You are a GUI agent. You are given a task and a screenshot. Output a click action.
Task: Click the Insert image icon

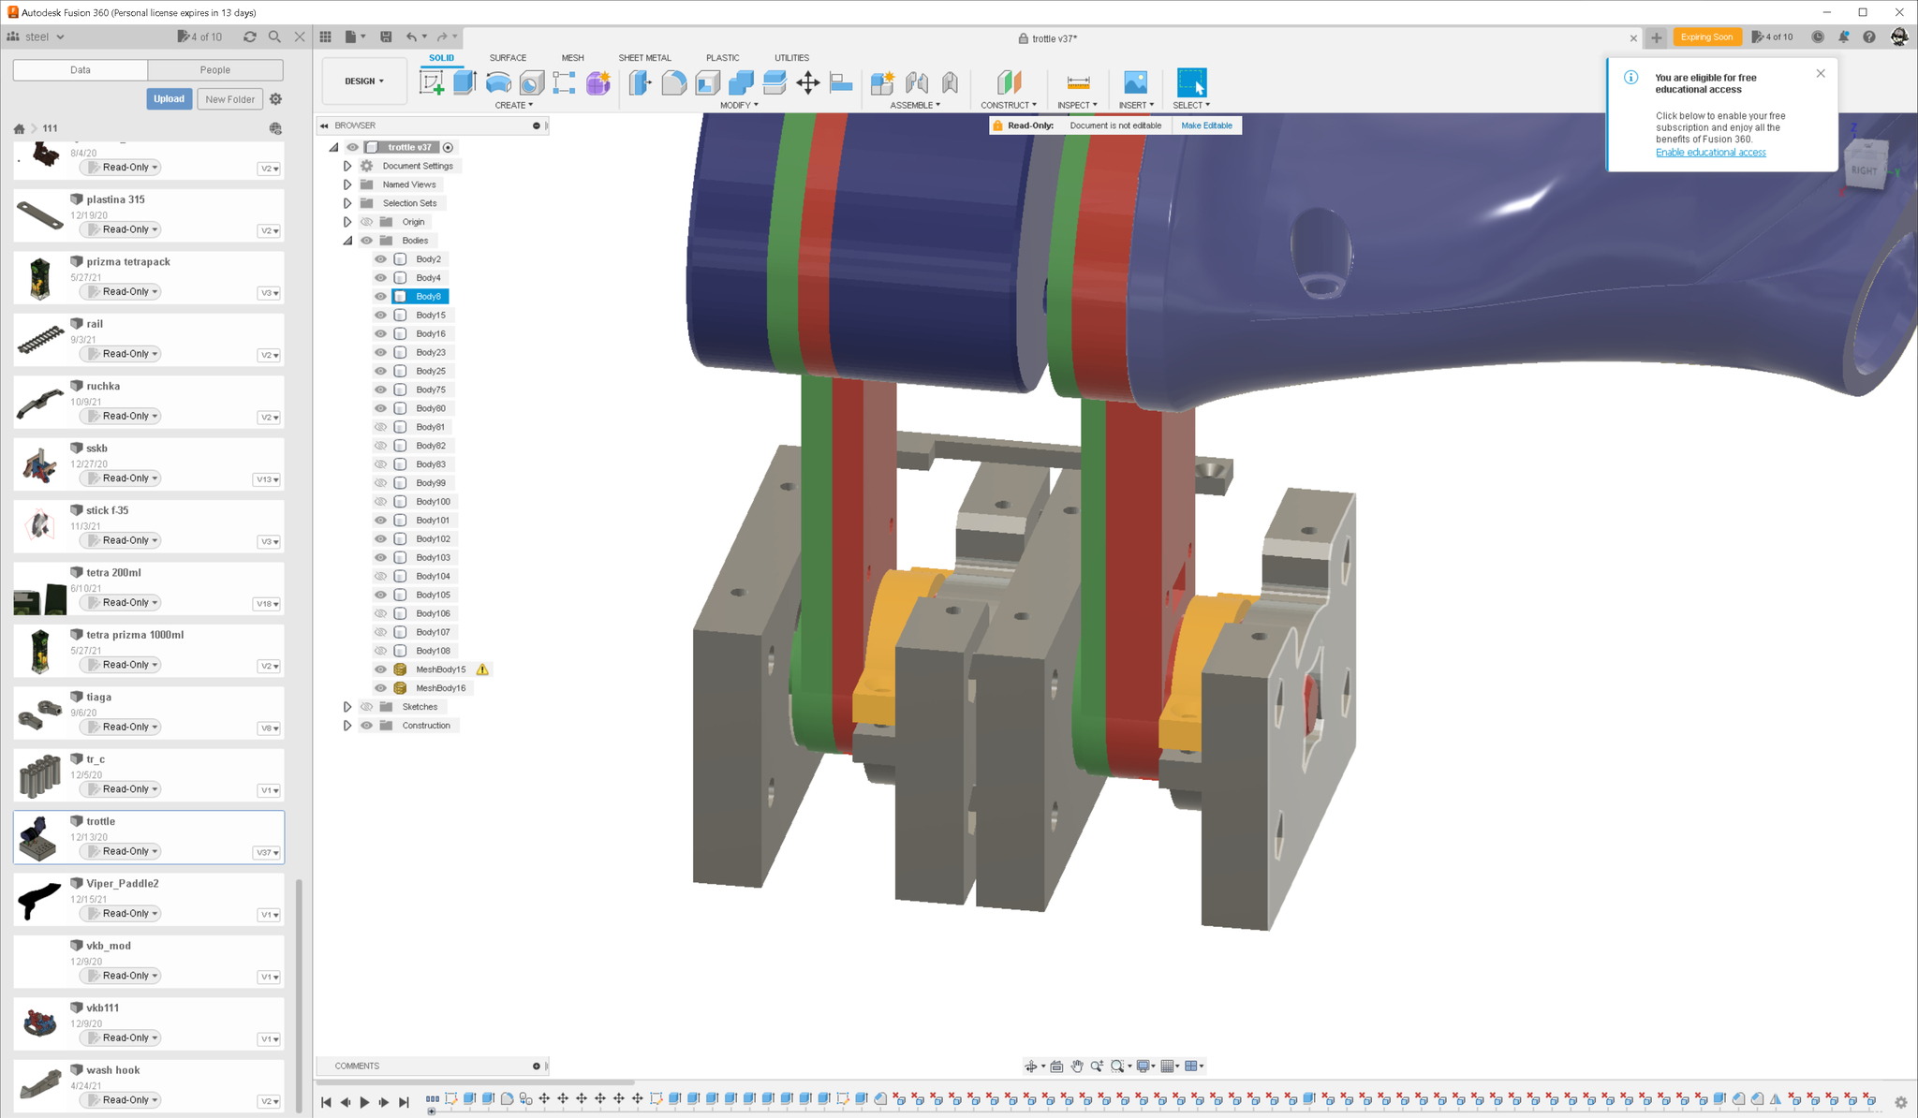click(x=1135, y=82)
